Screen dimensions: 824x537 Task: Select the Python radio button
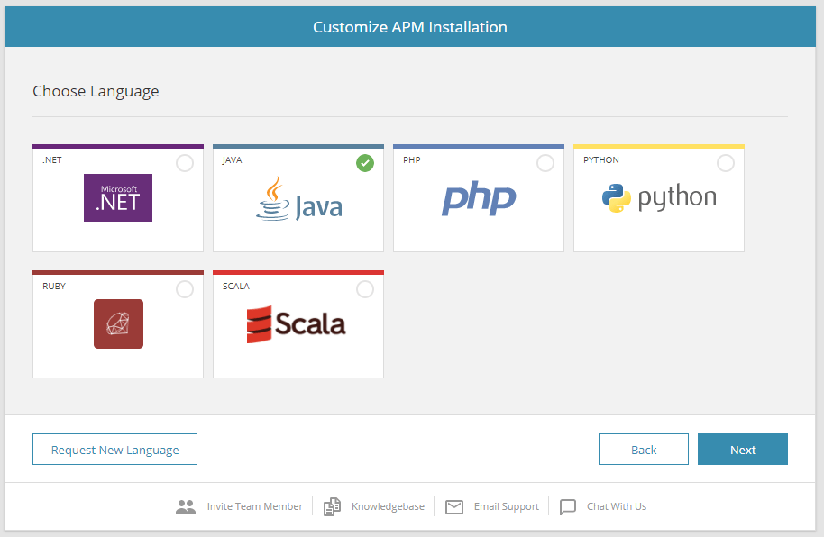point(726,163)
